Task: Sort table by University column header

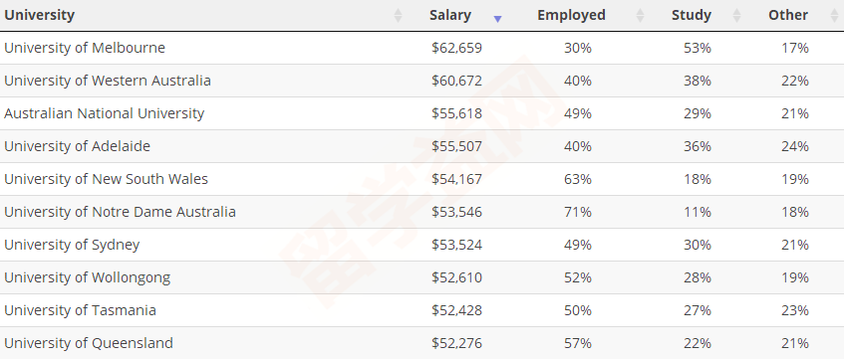Action: click(40, 15)
